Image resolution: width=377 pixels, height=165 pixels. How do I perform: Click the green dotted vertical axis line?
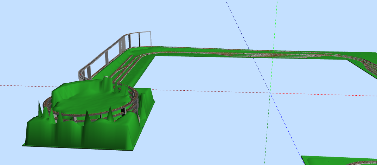click(x=275, y=28)
